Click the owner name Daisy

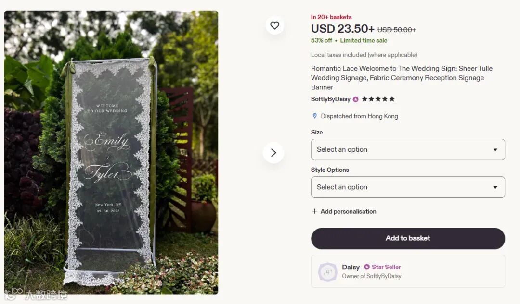(351, 267)
